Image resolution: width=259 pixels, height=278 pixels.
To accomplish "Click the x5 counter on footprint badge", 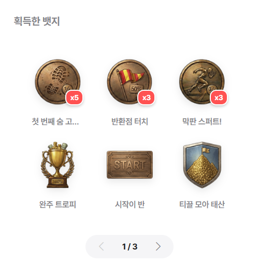I will (75, 98).
